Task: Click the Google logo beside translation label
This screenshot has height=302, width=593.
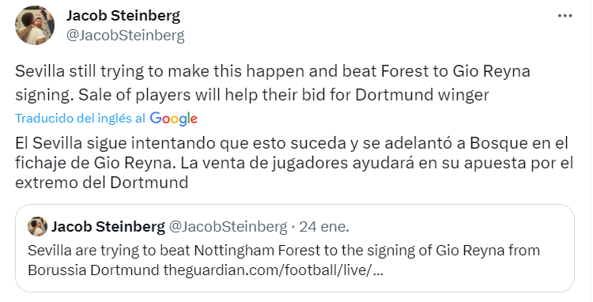Action: click(174, 119)
